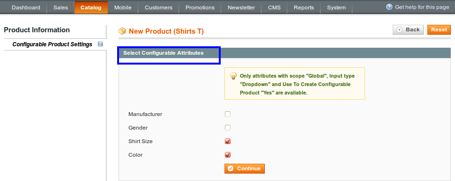The height and width of the screenshot is (181, 455).
Task: Click the orange Reset button
Action: 439,29
